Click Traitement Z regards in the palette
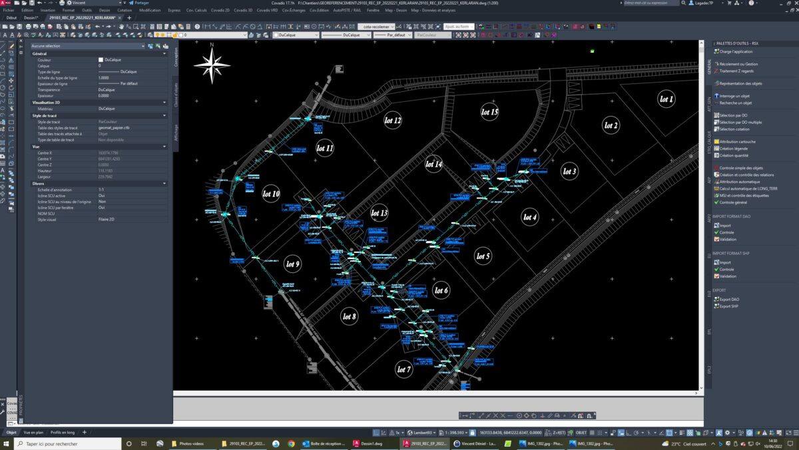The width and height of the screenshot is (799, 450). pos(736,71)
